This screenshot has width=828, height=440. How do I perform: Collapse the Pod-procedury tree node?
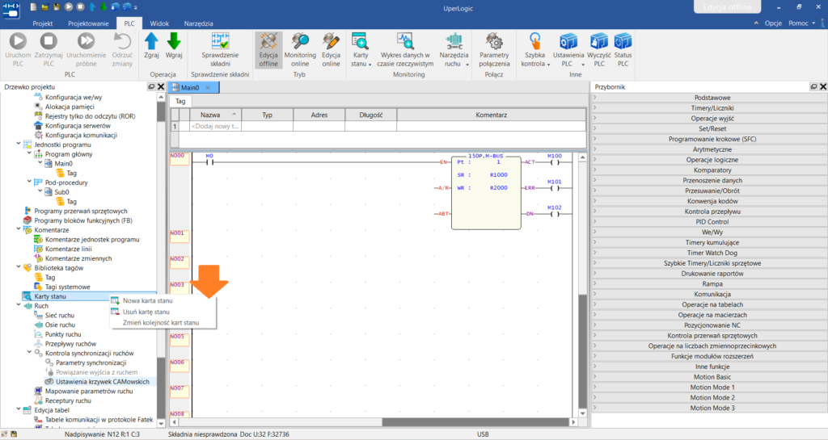coord(30,182)
